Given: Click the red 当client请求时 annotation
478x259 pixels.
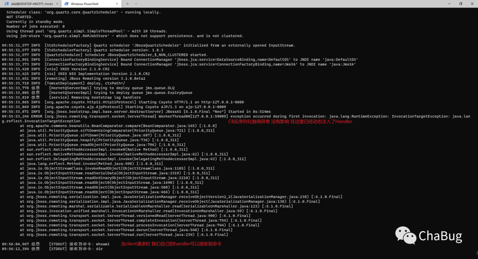Looking at the screenshot, I should [x=171, y=244].
